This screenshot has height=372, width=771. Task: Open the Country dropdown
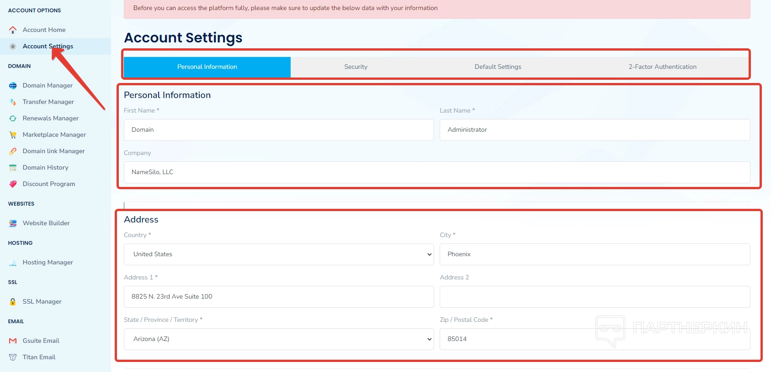click(279, 254)
